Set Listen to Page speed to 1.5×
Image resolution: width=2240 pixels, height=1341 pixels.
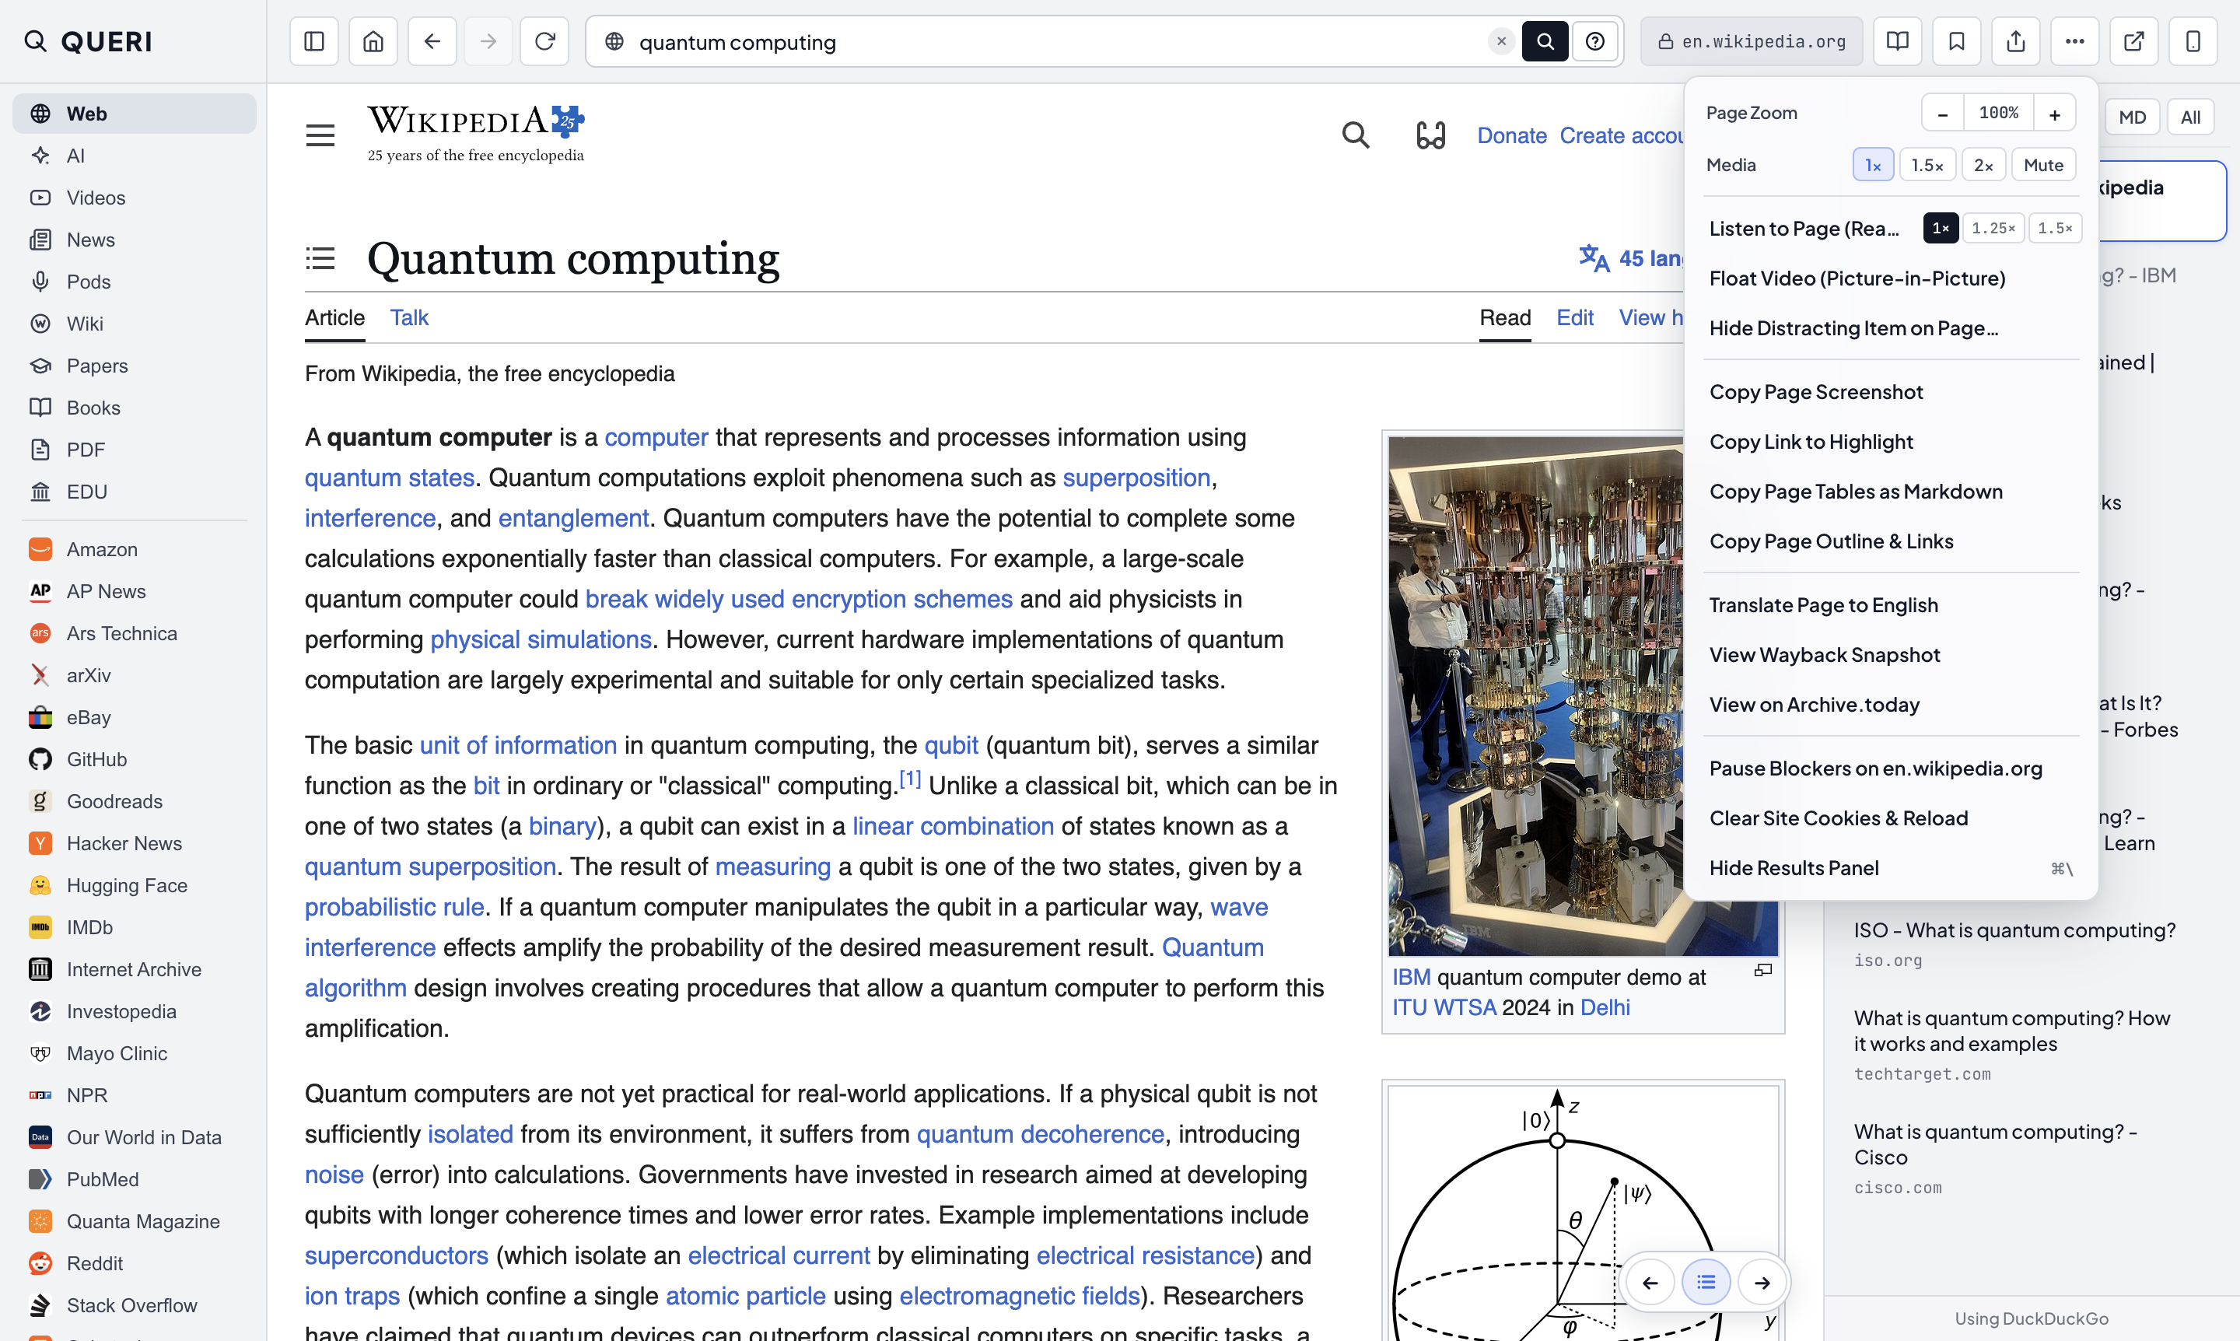click(2055, 229)
